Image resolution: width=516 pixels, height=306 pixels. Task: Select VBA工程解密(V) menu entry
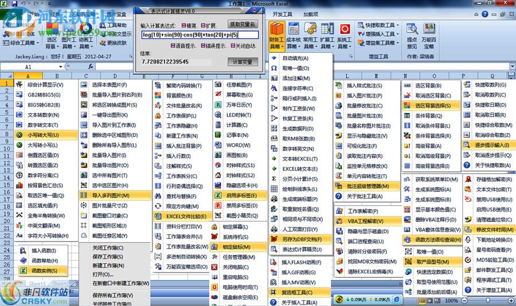(368, 221)
